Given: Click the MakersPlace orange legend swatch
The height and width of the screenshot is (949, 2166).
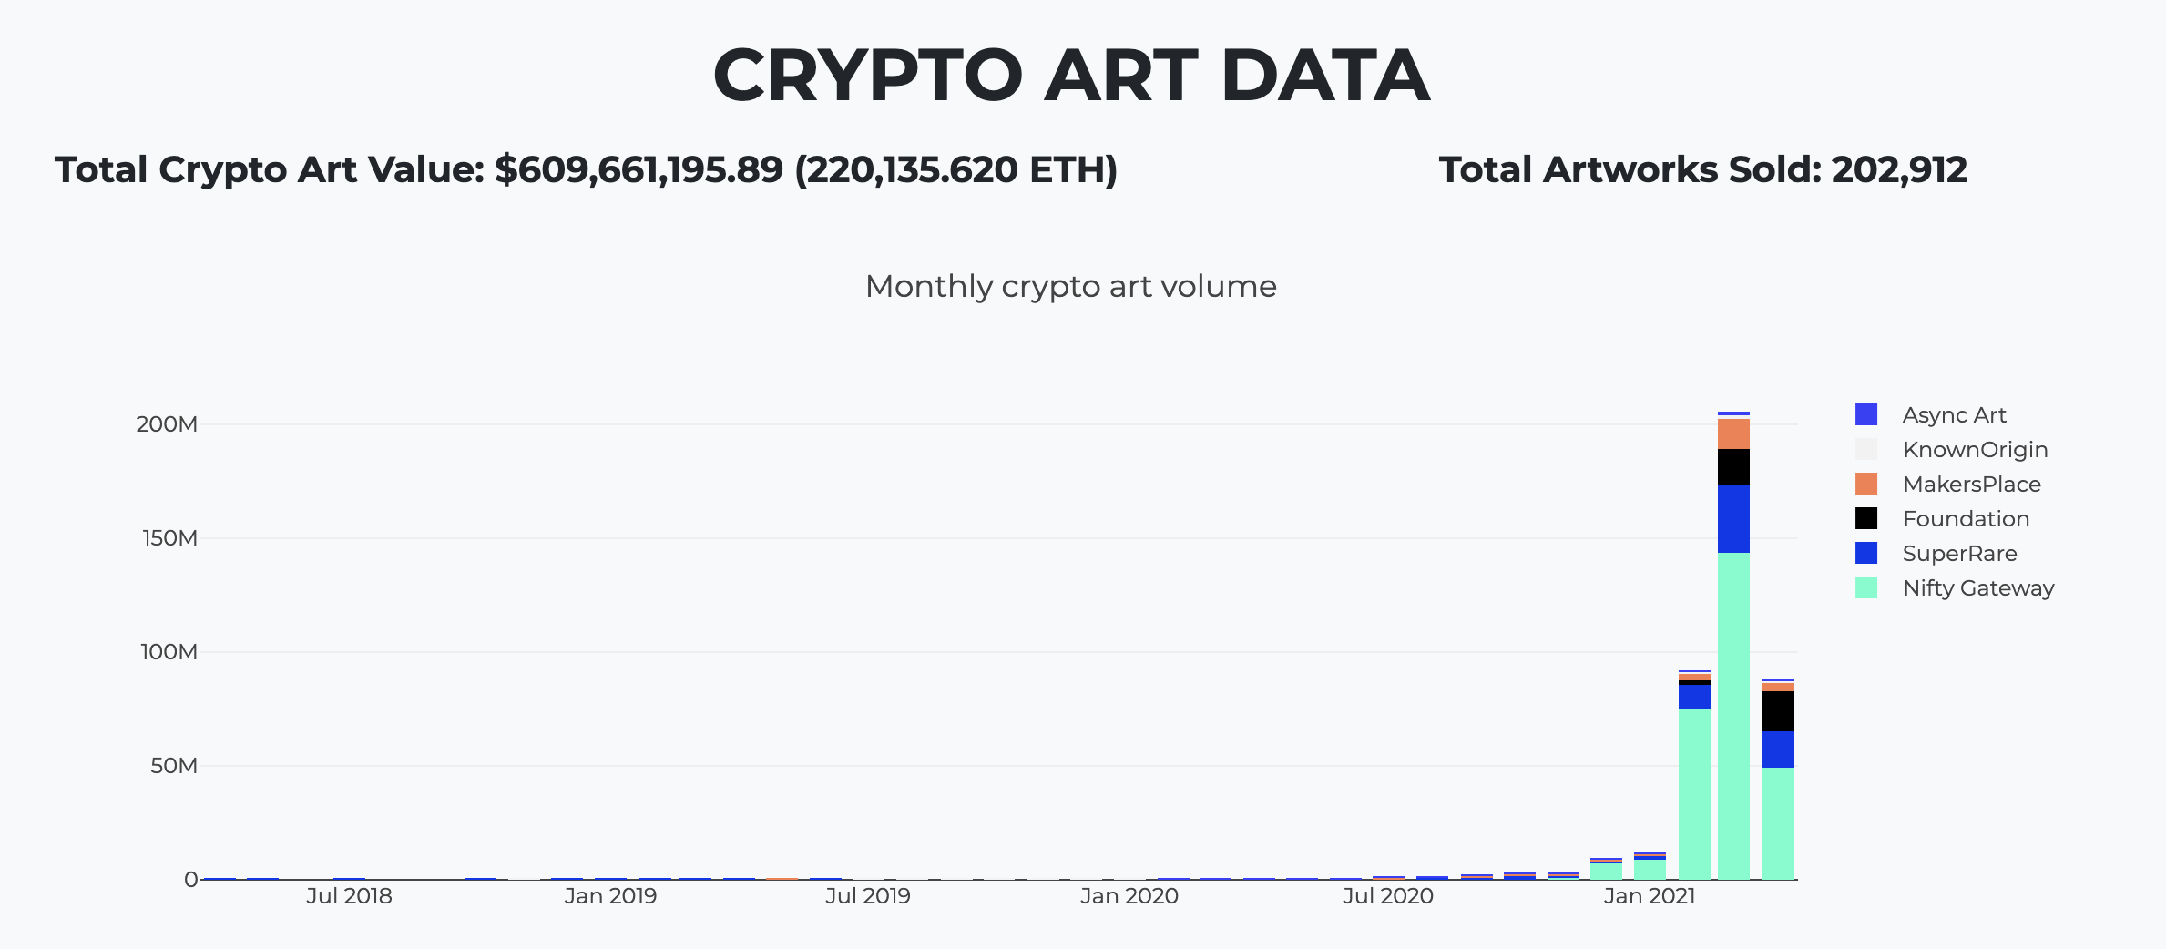Looking at the screenshot, I should point(1865,485).
